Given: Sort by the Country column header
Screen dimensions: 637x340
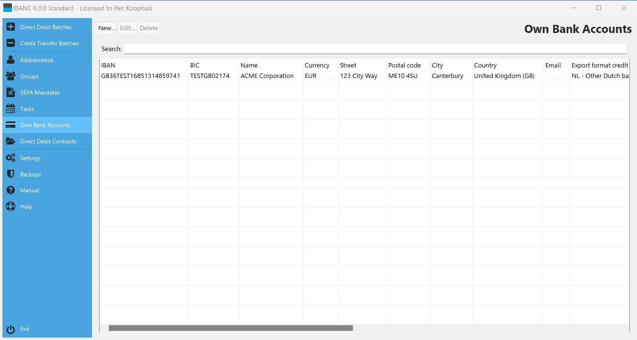Looking at the screenshot, I should [485, 66].
